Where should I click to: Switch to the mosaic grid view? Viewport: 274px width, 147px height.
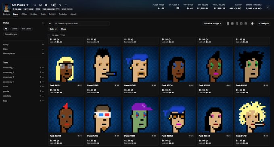pyautogui.click(x=237, y=23)
